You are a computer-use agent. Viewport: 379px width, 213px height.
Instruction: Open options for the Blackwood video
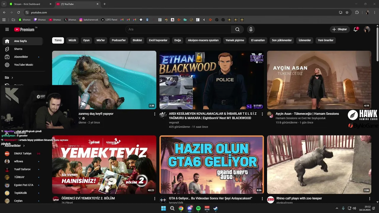[x=262, y=114]
